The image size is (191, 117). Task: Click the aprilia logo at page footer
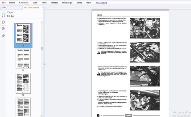pyautogui.click(x=128, y=115)
